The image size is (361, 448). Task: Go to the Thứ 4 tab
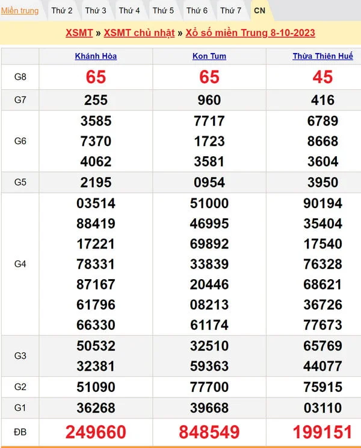pos(129,10)
